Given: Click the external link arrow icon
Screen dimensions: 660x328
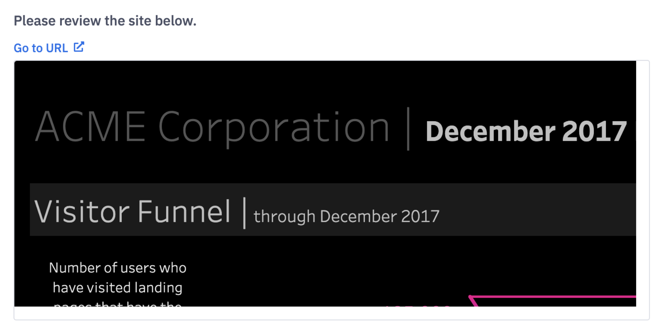Looking at the screenshot, I should click(79, 47).
